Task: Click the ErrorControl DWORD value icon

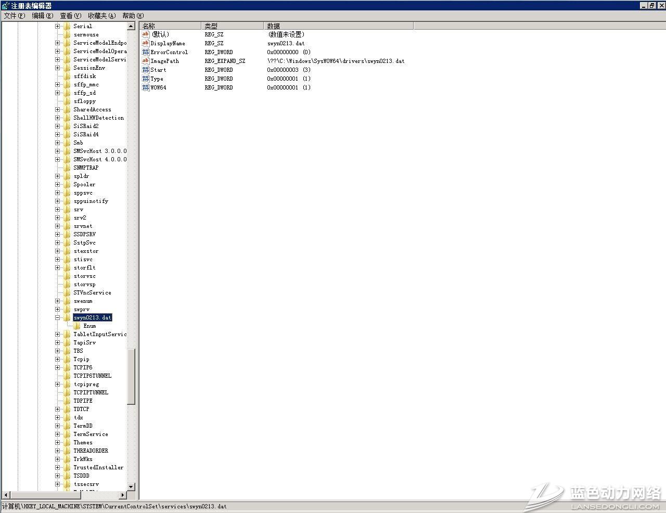Action: pyautogui.click(x=146, y=52)
